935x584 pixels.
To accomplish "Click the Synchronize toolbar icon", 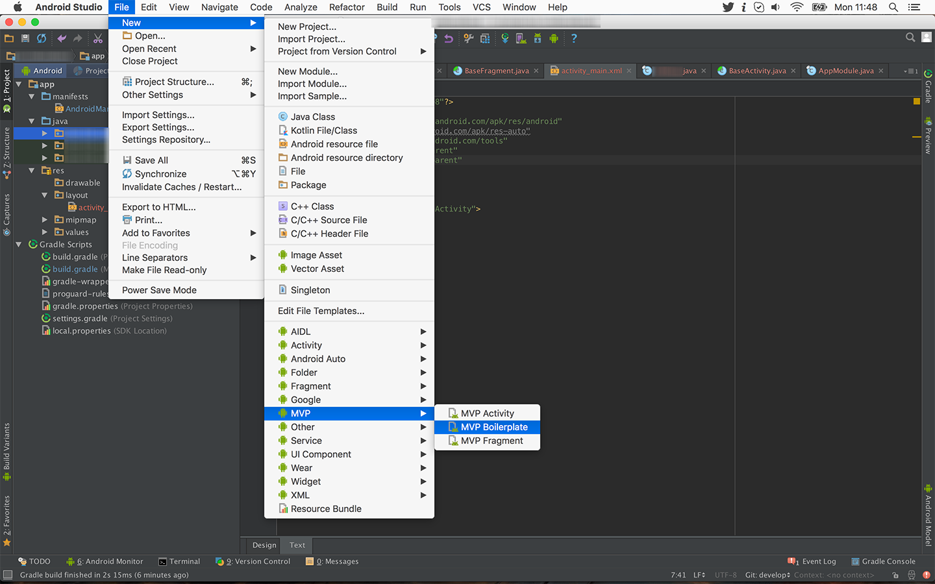I will (42, 38).
